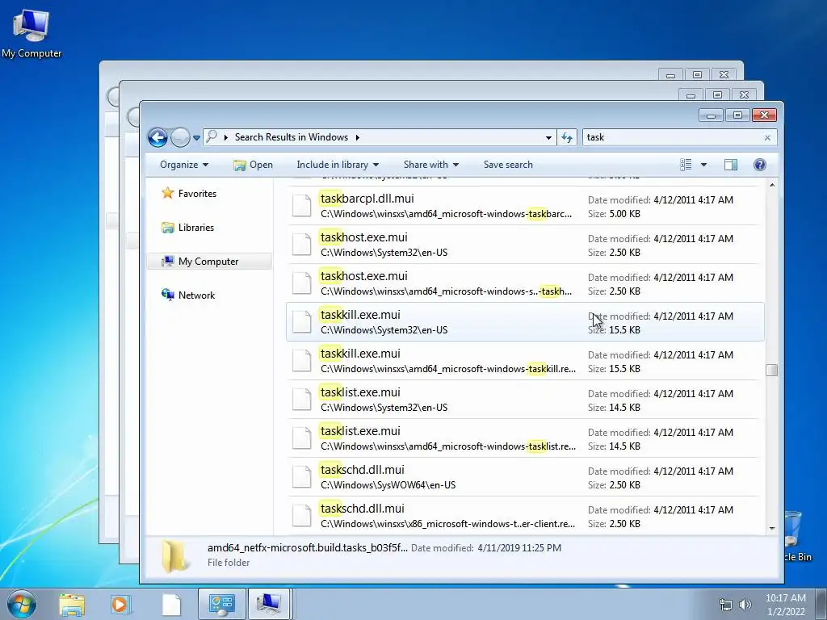Screen dimensions: 827x620
Task: Open the Start menu
Action: (x=22, y=604)
